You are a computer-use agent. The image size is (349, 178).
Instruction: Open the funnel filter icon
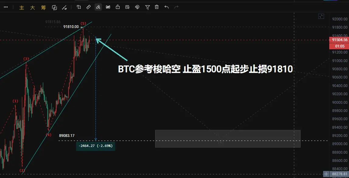pyautogui.click(x=147, y=7)
